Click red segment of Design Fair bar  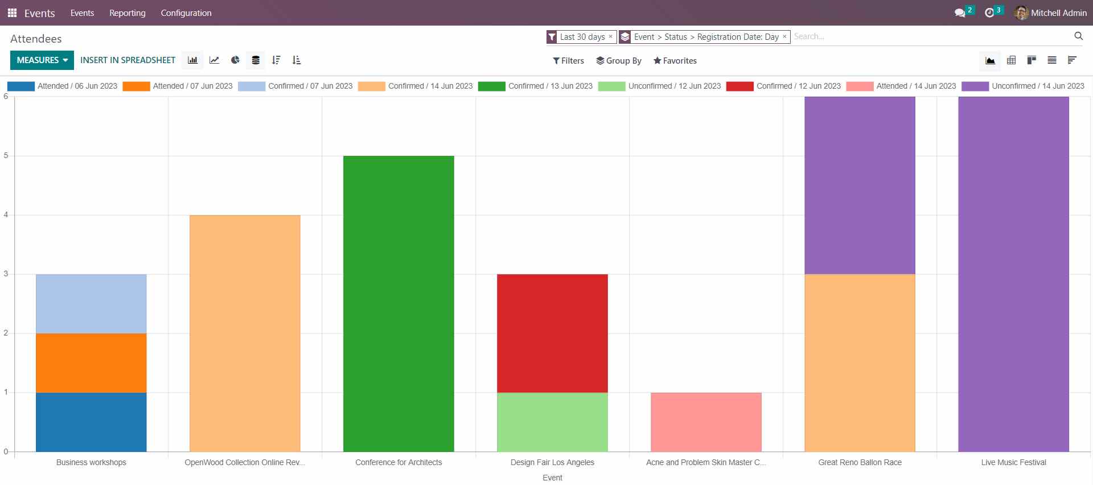click(552, 333)
